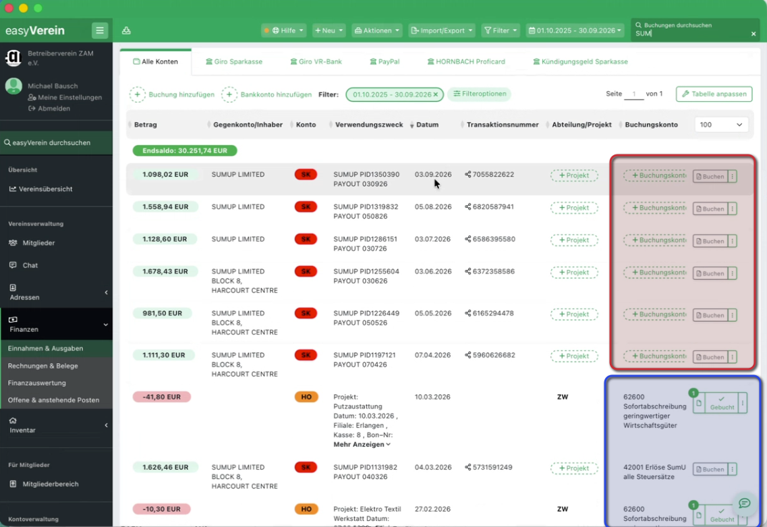The height and width of the screenshot is (527, 767).
Task: Select the Alle Konten tab
Action: [156, 61]
